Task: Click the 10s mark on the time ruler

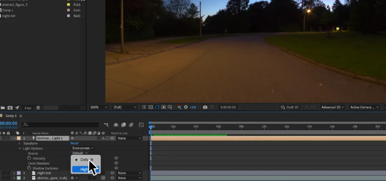Action: (x=264, y=126)
